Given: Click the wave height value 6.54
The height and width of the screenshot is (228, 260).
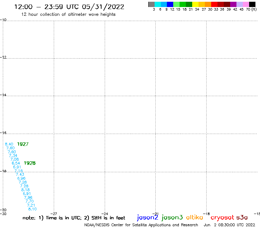Looking at the screenshot, I should point(16,163).
